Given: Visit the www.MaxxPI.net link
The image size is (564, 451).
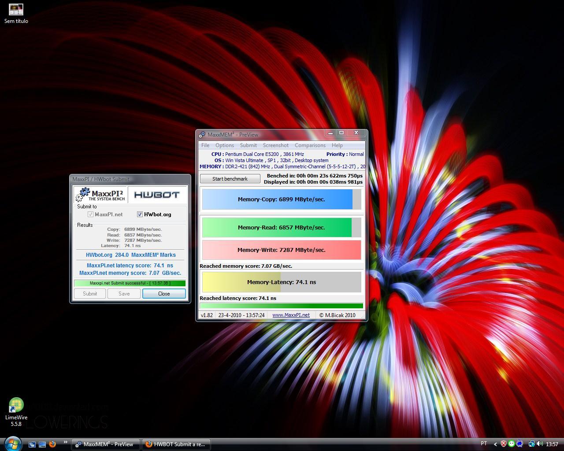Looking at the screenshot, I should point(291,315).
